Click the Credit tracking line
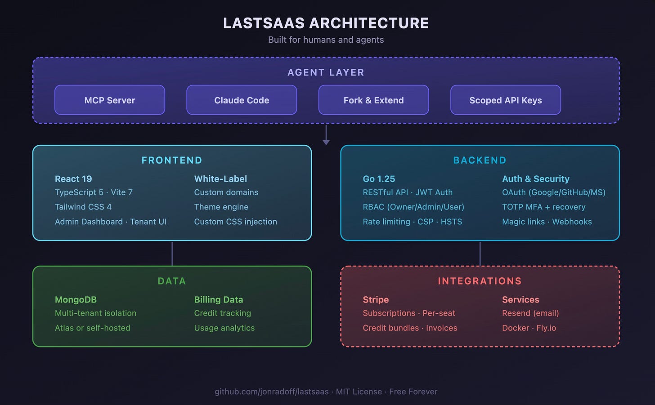This screenshot has width=655, height=405. (223, 313)
